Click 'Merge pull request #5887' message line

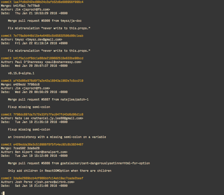point(48,99)
